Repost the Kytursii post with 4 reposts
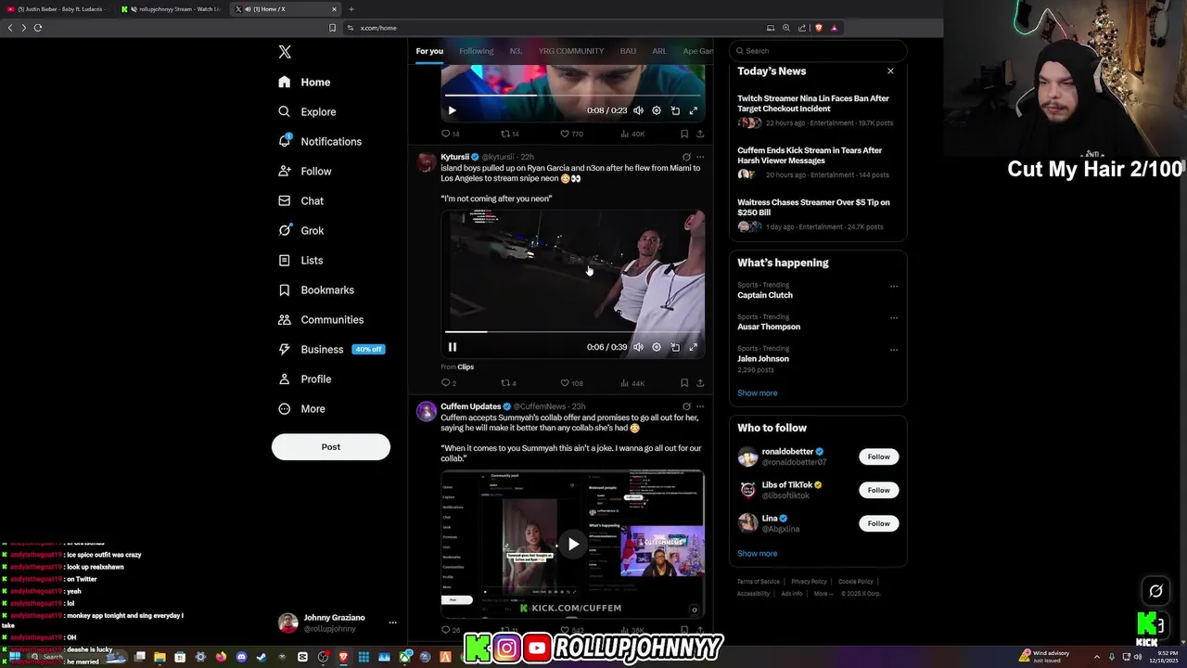 pos(508,383)
